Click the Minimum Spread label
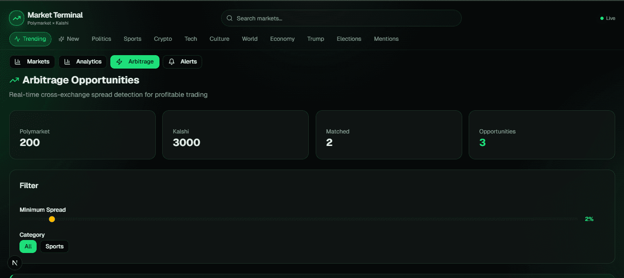Viewport: 624px width, 278px height. 43,210
